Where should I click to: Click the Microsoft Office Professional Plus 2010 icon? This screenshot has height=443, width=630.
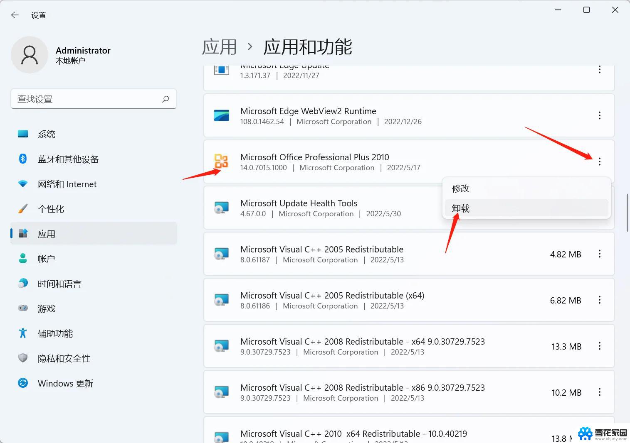tap(221, 161)
